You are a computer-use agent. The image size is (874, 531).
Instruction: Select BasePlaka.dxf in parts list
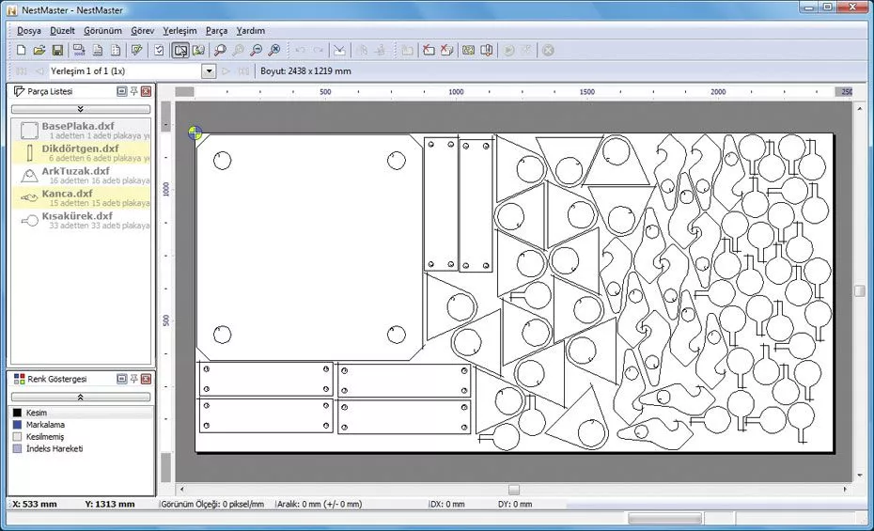(x=81, y=130)
